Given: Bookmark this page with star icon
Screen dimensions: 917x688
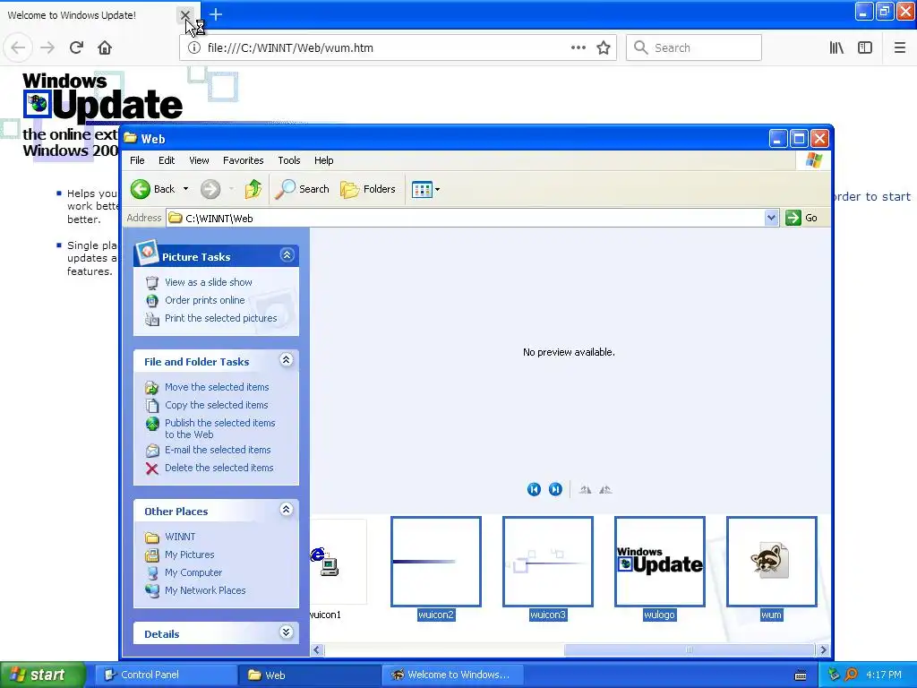Looking at the screenshot, I should click(604, 47).
